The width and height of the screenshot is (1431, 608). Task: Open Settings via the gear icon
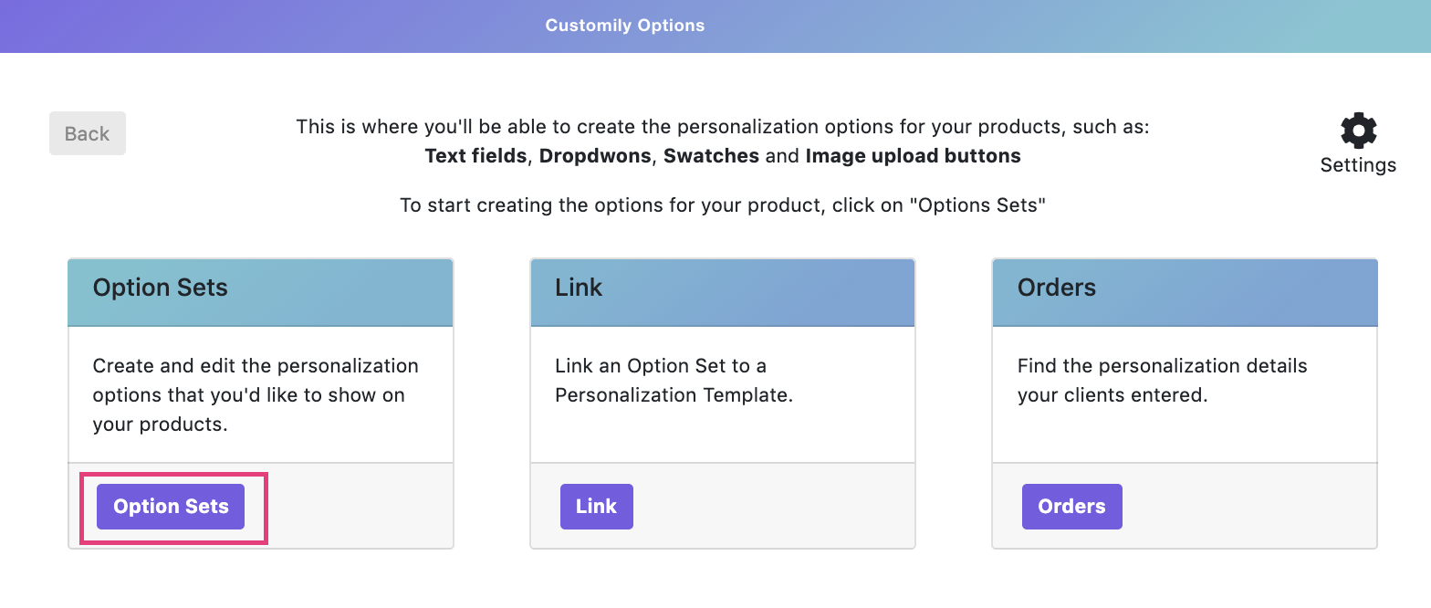pyautogui.click(x=1358, y=131)
